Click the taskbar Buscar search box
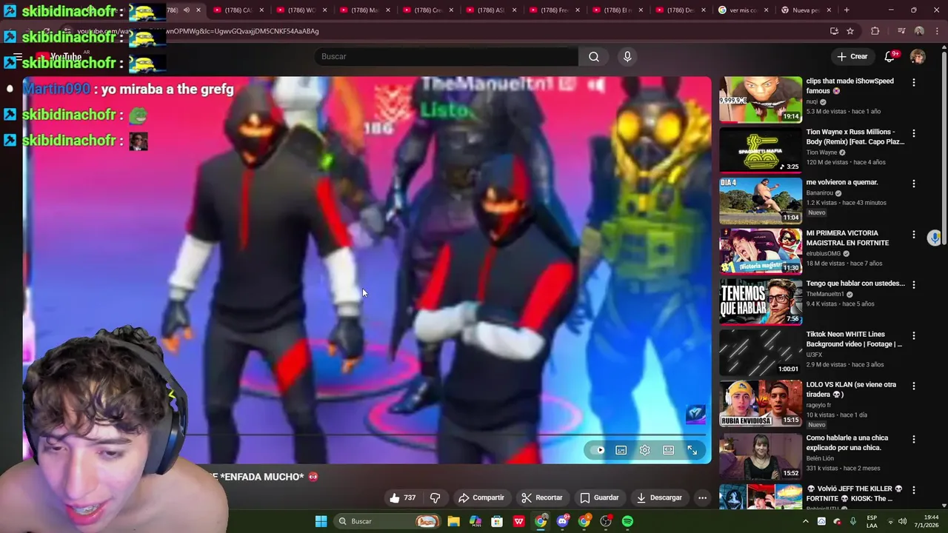948x533 pixels. [x=387, y=521]
